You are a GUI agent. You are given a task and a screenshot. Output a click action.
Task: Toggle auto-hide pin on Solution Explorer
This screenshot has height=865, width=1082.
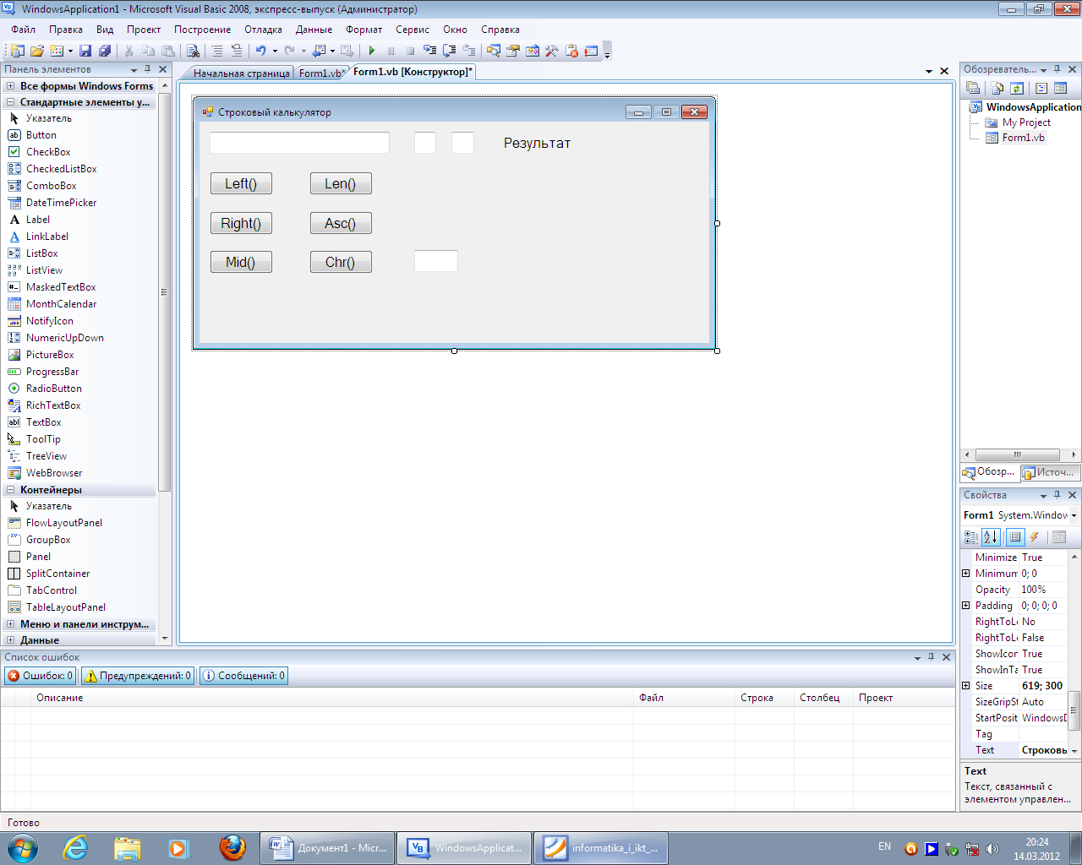[1057, 69]
